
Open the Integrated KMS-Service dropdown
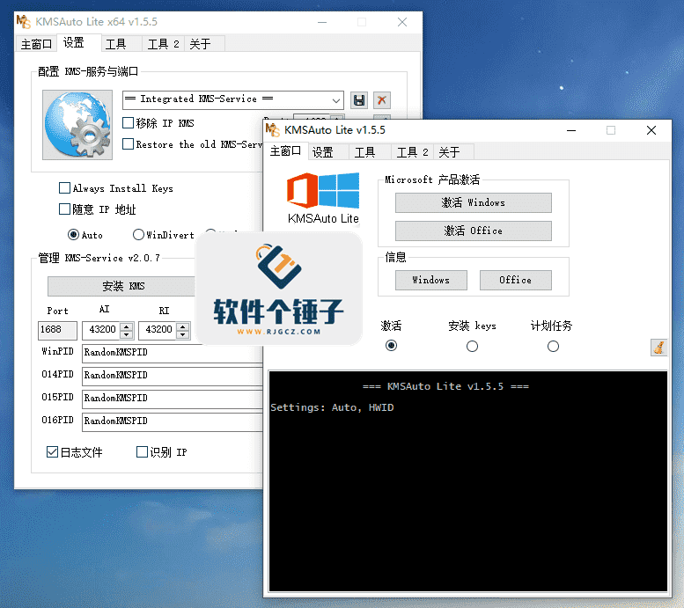pos(336,100)
